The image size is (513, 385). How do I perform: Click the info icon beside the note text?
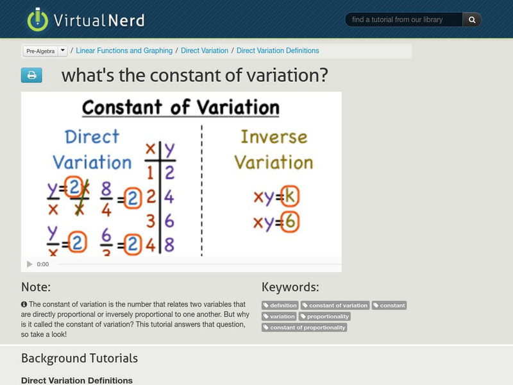click(24, 304)
